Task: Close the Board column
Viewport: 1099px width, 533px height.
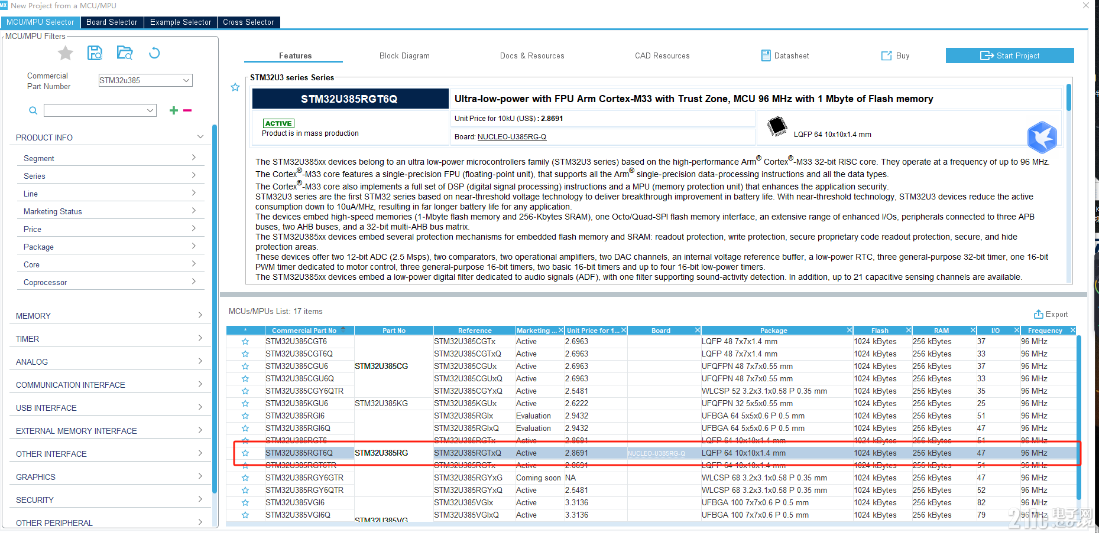Action: [x=698, y=331]
